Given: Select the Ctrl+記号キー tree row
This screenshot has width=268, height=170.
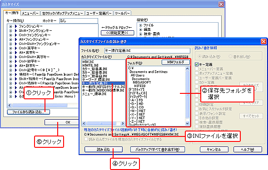Looking at the screenshot, I should (x=39, y=70).
